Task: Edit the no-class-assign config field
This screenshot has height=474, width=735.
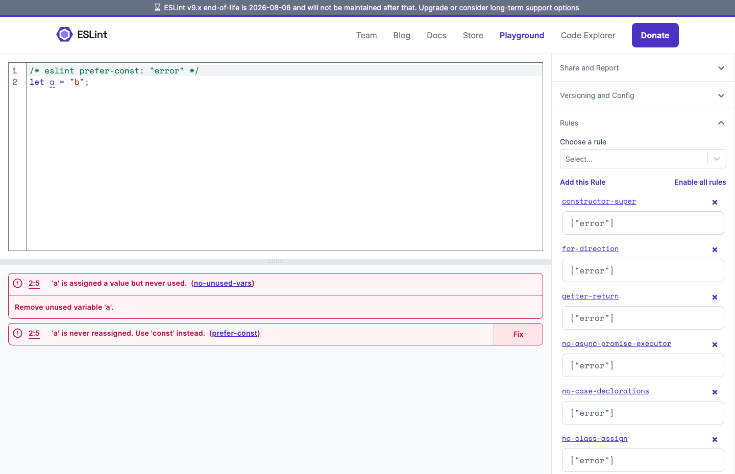Action: (x=643, y=460)
